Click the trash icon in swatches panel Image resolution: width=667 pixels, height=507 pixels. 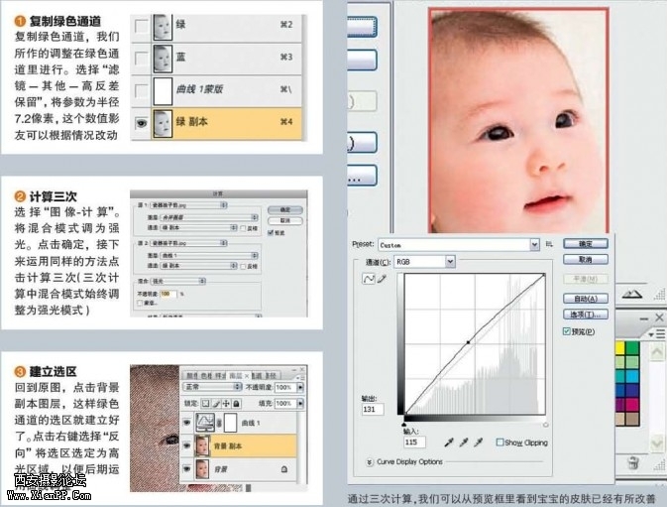633,462
